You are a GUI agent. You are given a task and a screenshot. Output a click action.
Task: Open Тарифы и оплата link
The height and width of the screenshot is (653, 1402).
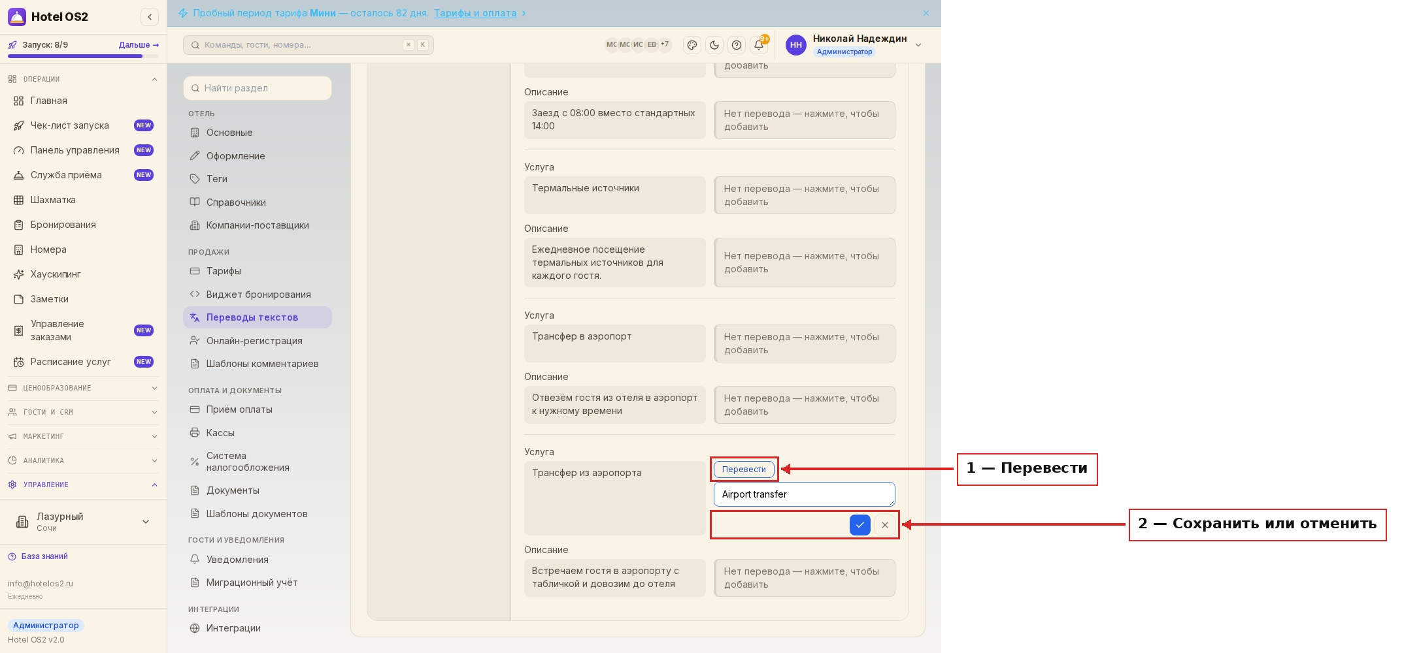pyautogui.click(x=475, y=13)
